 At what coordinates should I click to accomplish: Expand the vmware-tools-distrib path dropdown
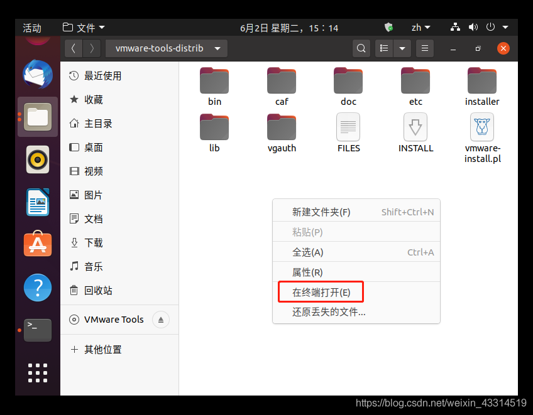coord(217,48)
